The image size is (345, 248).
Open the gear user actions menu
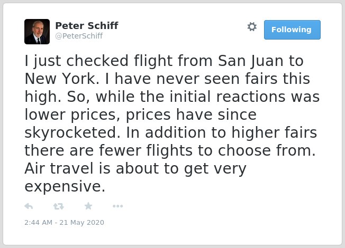[252, 27]
